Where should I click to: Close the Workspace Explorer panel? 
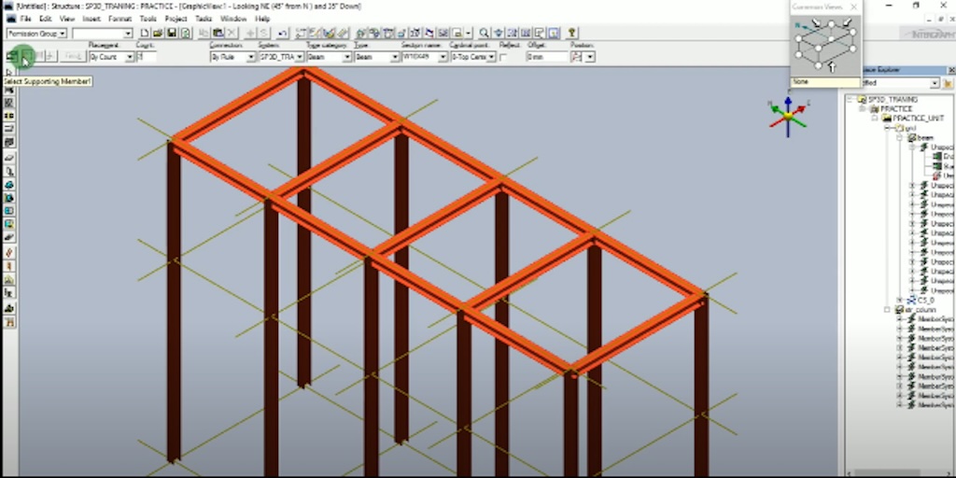click(951, 70)
